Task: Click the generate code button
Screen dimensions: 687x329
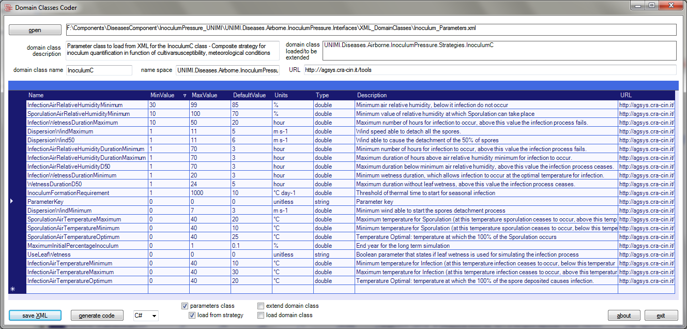Action: pyautogui.click(x=97, y=316)
